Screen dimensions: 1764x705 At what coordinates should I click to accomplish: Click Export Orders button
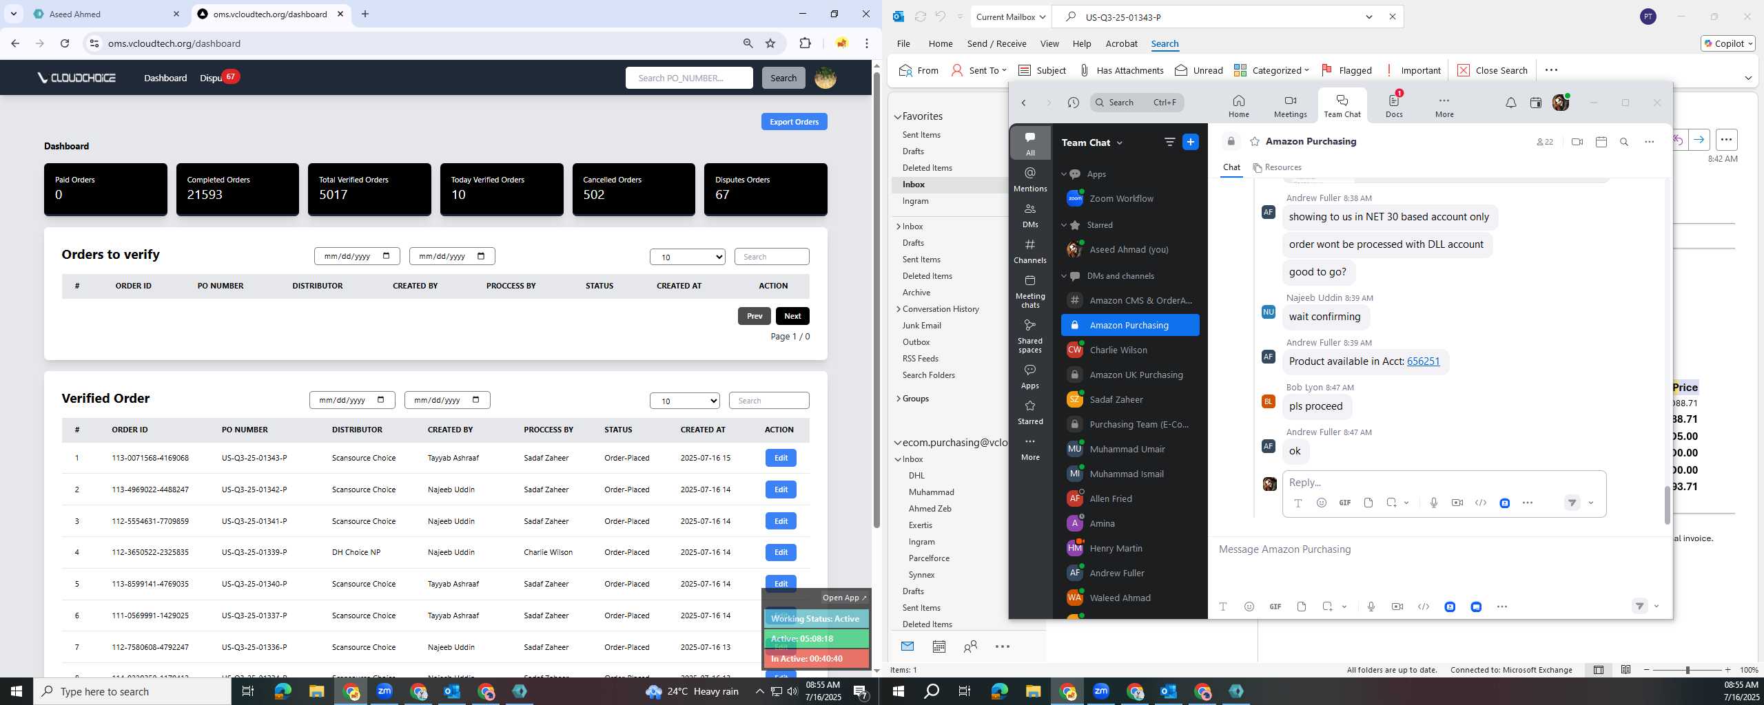(x=794, y=122)
